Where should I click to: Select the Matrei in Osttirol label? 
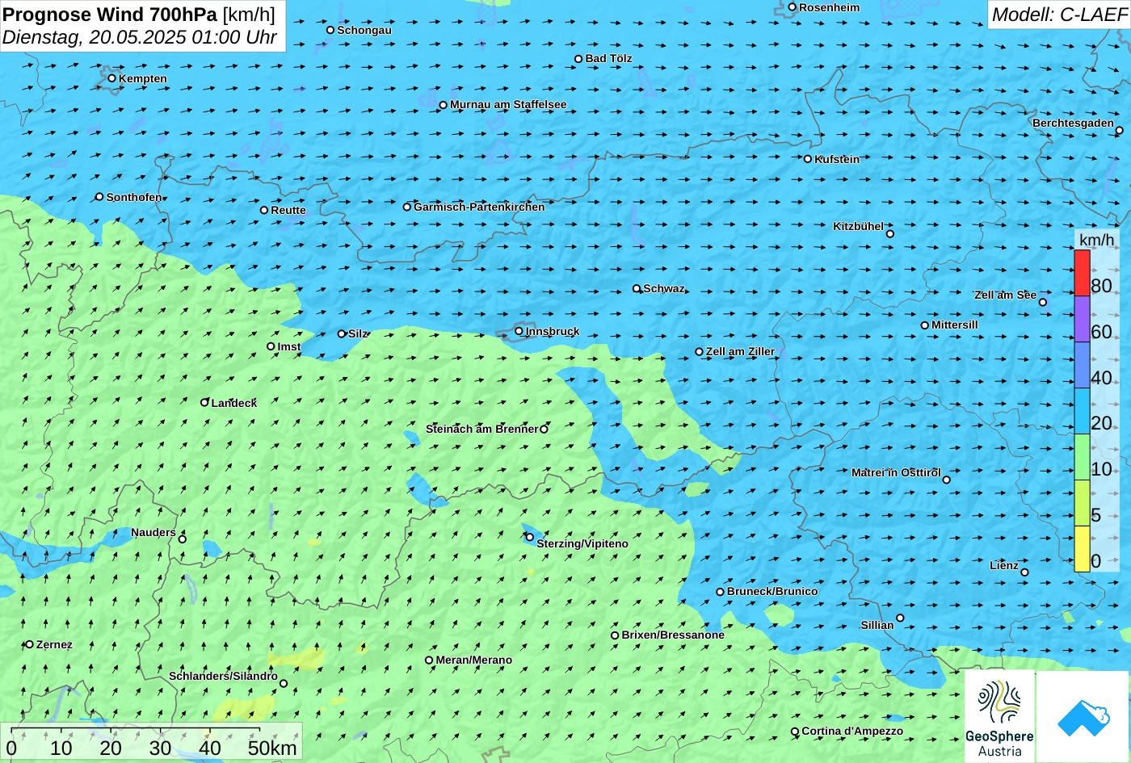pyautogui.click(x=896, y=472)
